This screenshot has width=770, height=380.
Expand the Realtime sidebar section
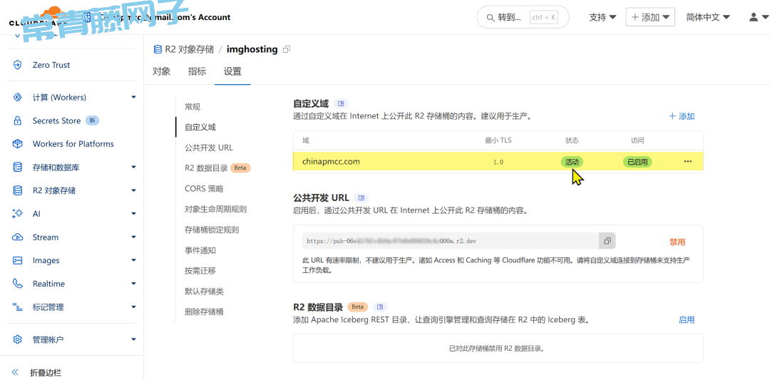click(133, 284)
